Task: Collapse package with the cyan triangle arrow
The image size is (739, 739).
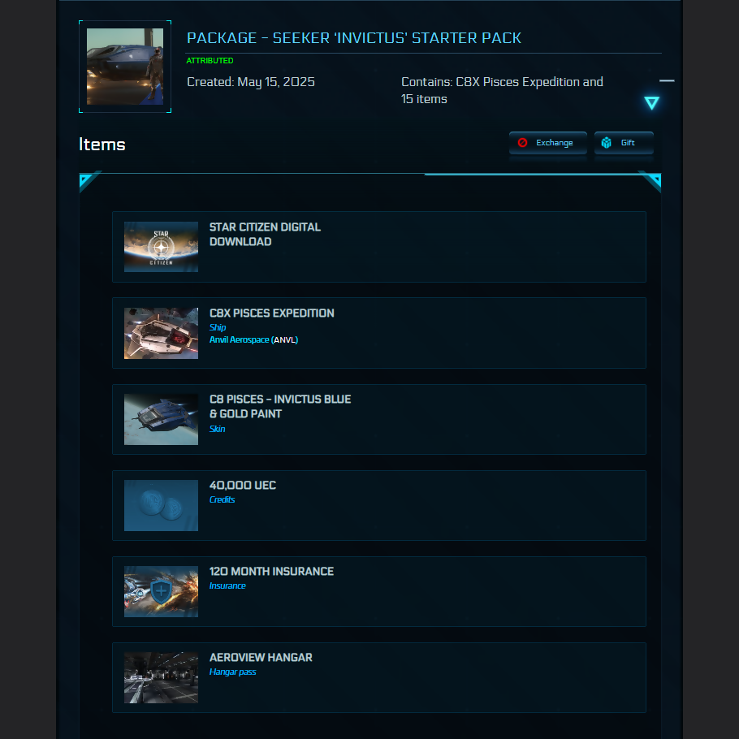Action: [651, 103]
